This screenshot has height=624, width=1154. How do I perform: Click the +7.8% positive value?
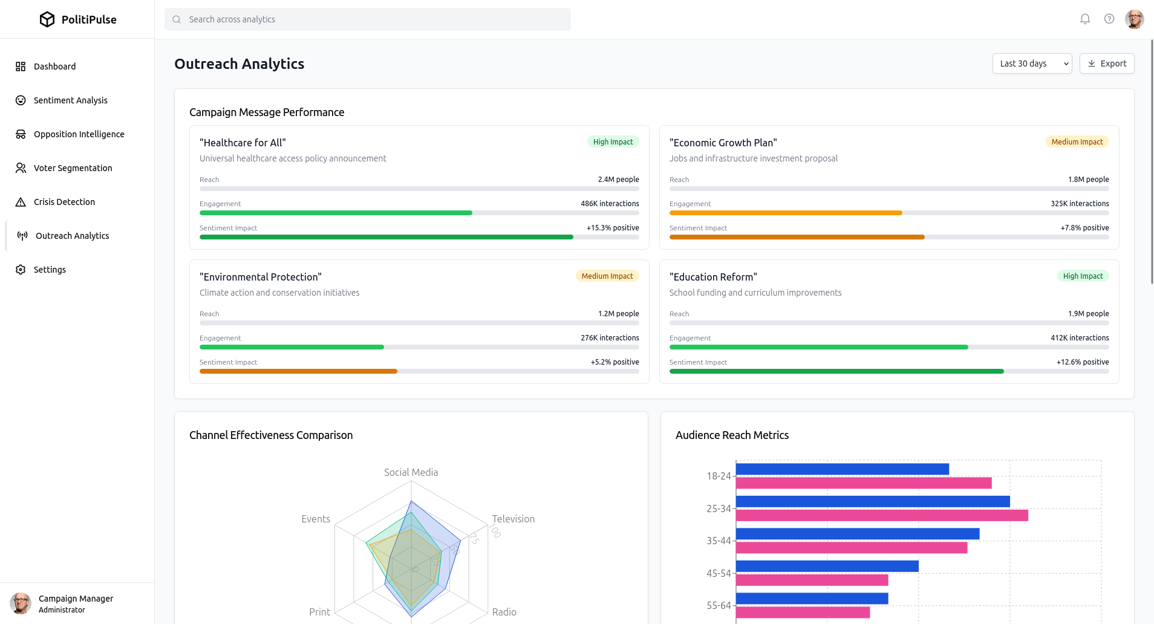pos(1084,228)
